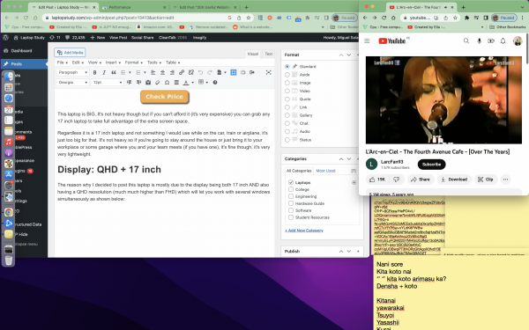Select the Gallery post format
The height and width of the screenshot is (330, 529).
tap(287, 115)
